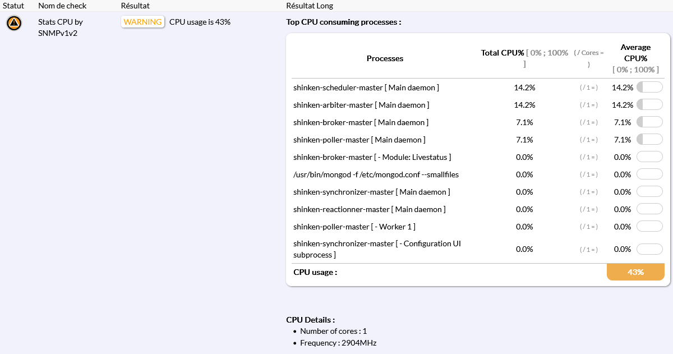This screenshot has width=673, height=354.
Task: Select the shinken-scheduler-master process row
Action: click(366, 88)
